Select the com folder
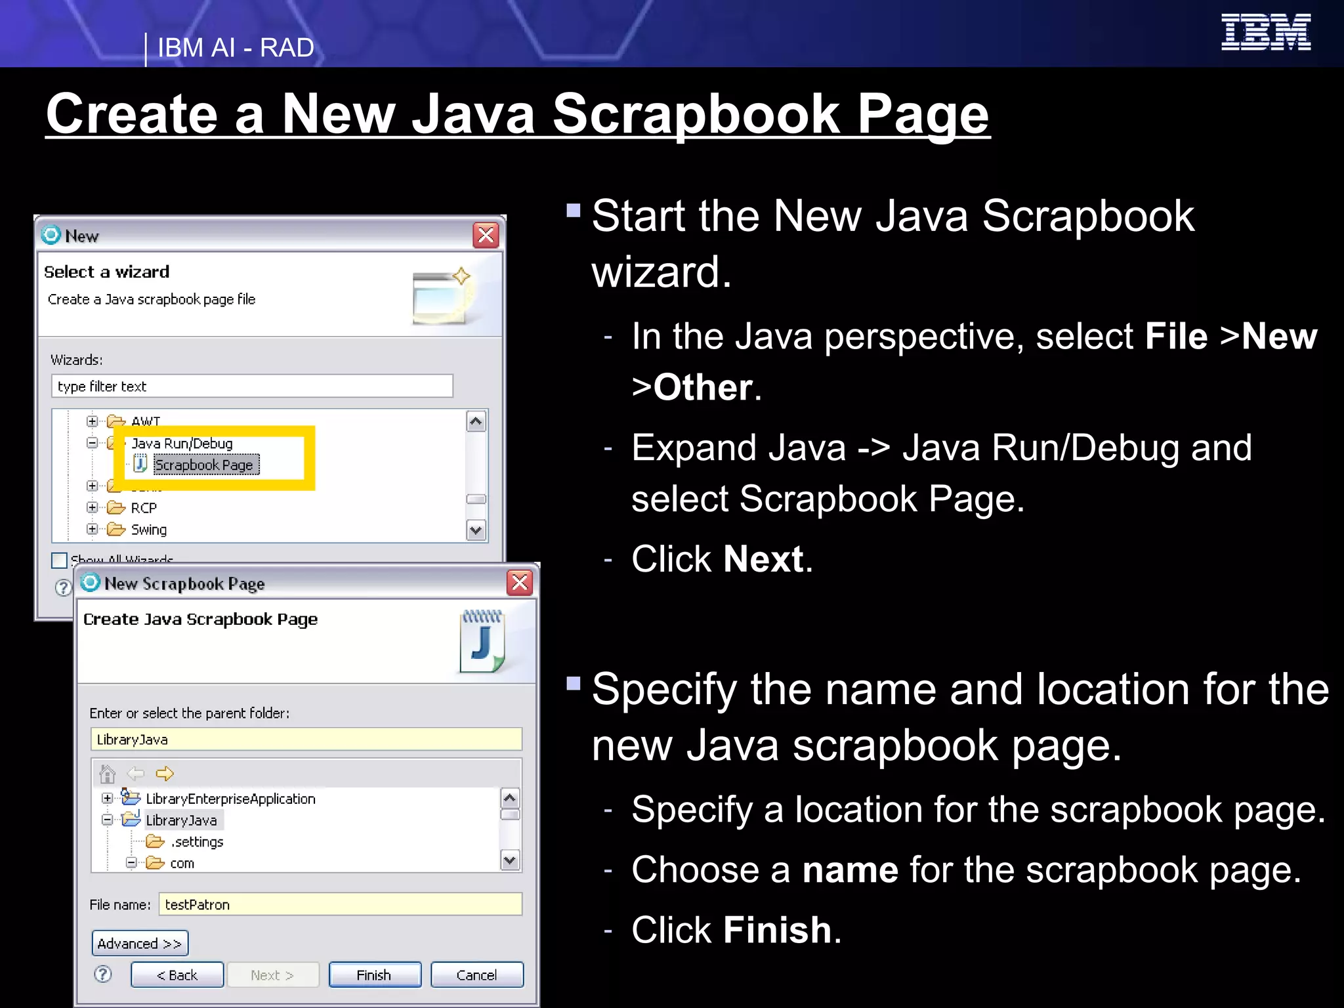 pyautogui.click(x=182, y=863)
